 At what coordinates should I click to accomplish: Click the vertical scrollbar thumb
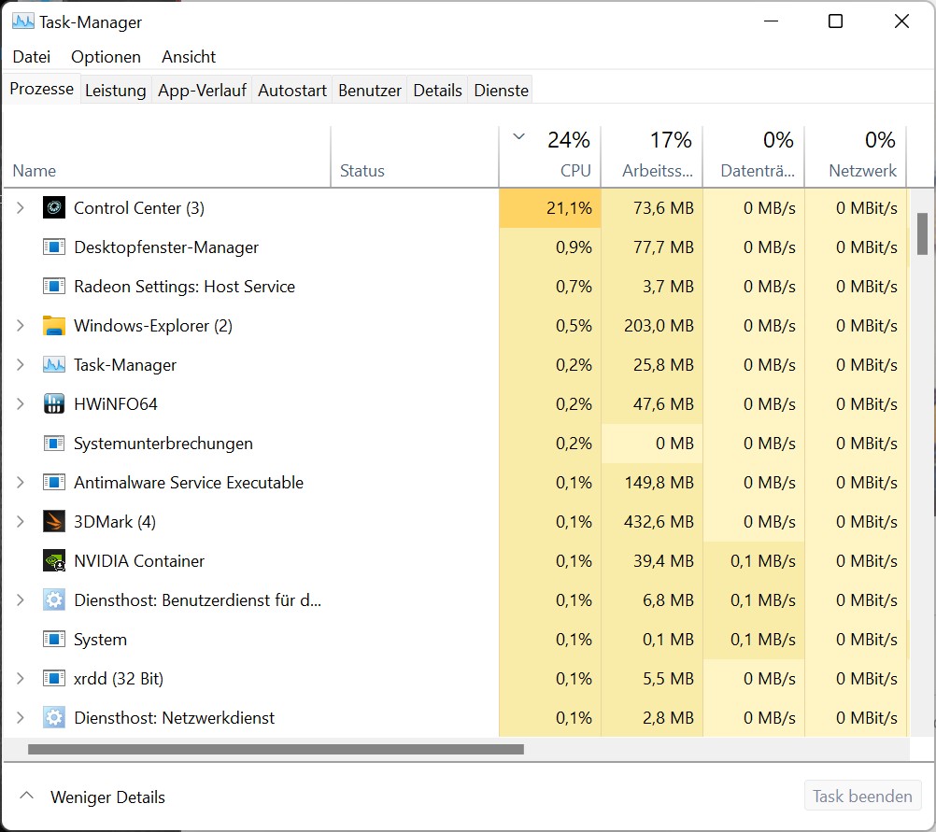coord(922,233)
